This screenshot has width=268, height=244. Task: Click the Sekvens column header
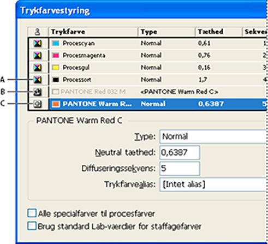(255, 32)
